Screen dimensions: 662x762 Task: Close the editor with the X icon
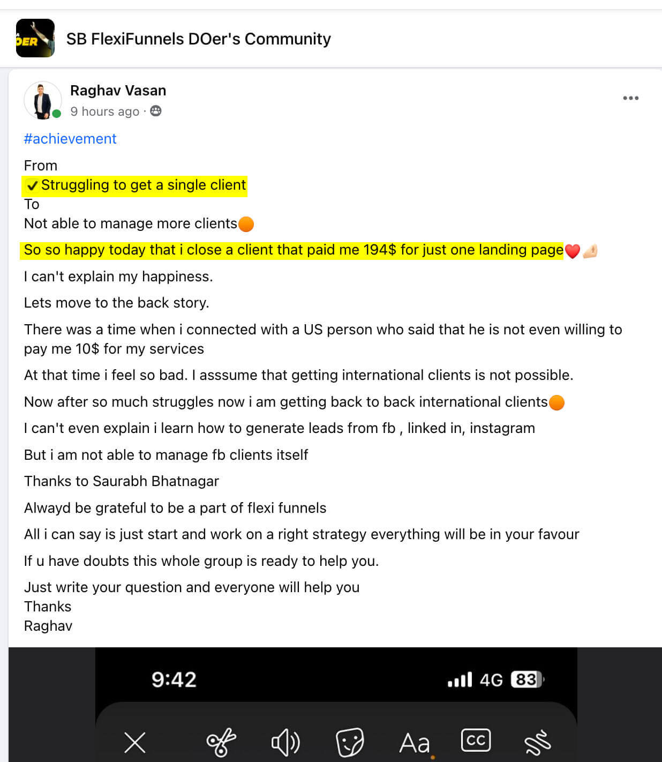pos(135,743)
